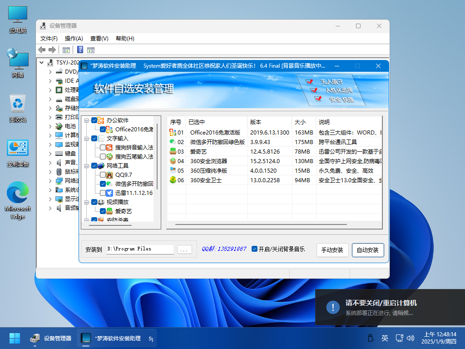The width and height of the screenshot is (465, 349).
Task: Open the 查看(V) menu
Action: (99, 39)
